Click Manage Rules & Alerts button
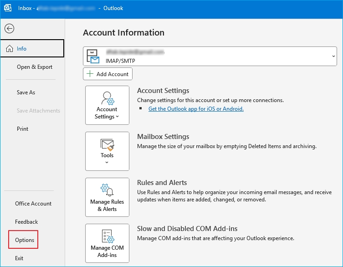This screenshot has width=343, height=267. click(107, 197)
